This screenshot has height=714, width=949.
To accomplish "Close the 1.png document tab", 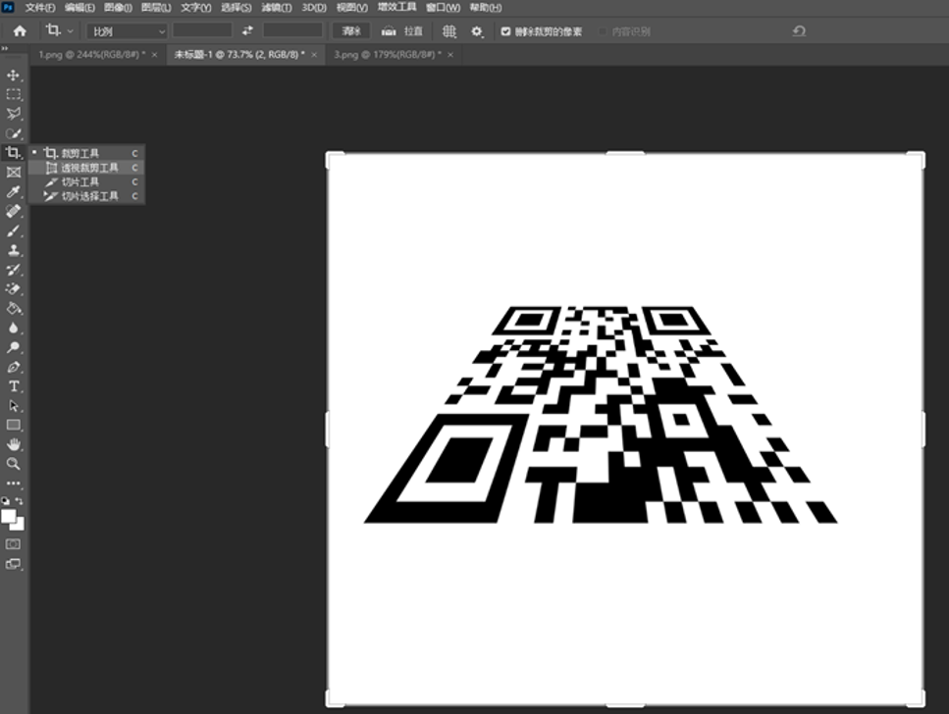I will [x=154, y=55].
